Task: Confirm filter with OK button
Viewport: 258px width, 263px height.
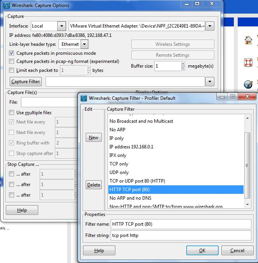Action: tap(202, 251)
